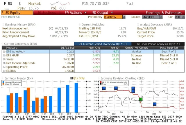Open the Periodicity Quarterly dropdown
Screen dimensions: 186x125
pyautogui.click(x=114, y=17)
